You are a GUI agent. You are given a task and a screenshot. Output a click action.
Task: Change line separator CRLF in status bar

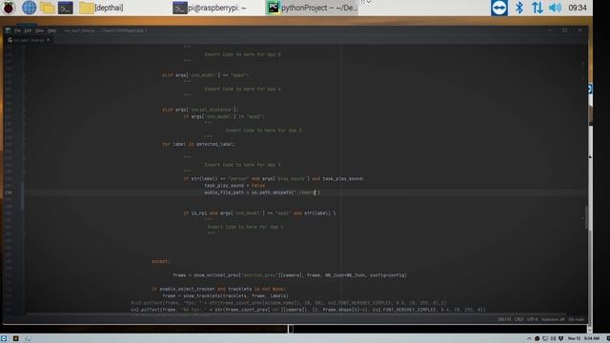pyautogui.click(x=518, y=319)
